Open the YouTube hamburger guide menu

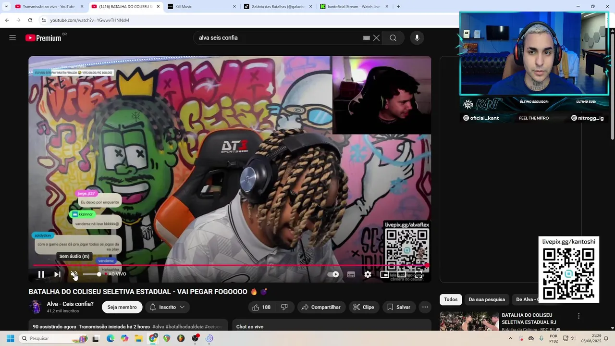coord(12,37)
